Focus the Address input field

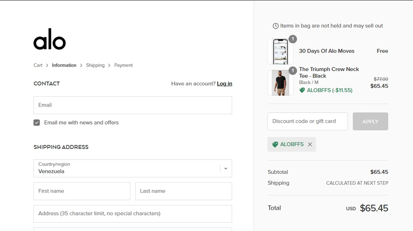[x=133, y=214]
